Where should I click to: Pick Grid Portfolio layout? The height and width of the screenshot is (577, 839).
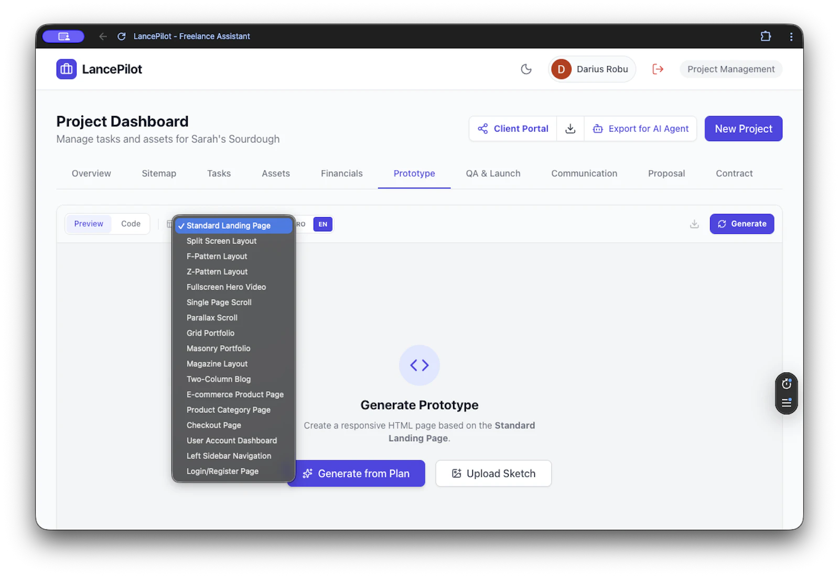[x=233, y=333]
